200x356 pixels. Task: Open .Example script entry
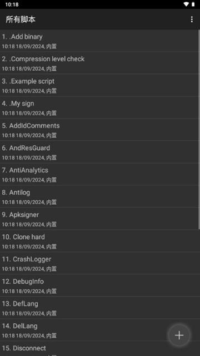click(x=99, y=85)
